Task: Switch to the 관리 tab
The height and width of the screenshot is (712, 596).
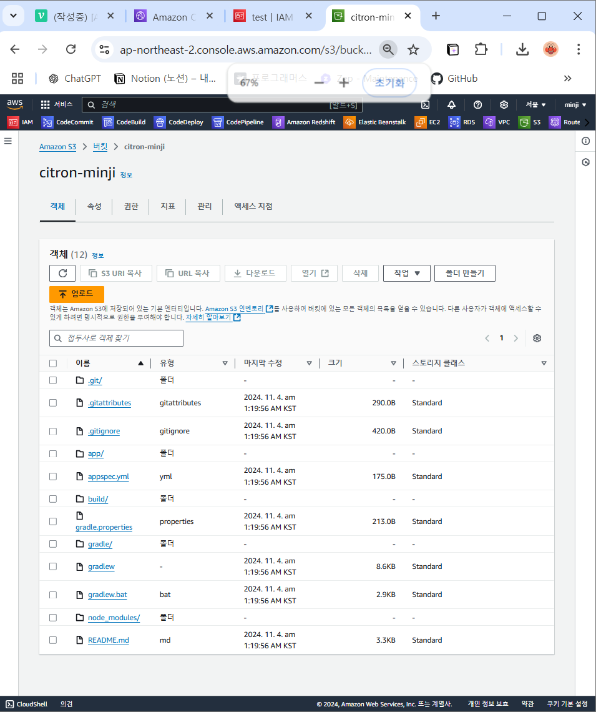Action: pyautogui.click(x=205, y=207)
